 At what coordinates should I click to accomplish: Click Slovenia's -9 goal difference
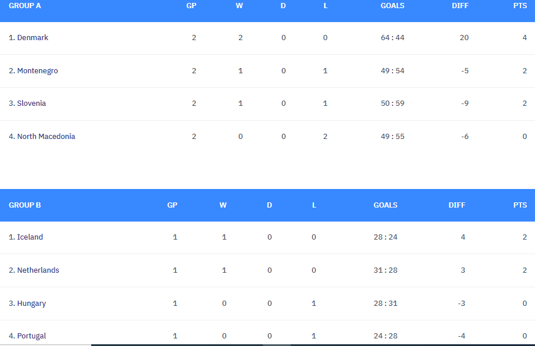point(463,104)
